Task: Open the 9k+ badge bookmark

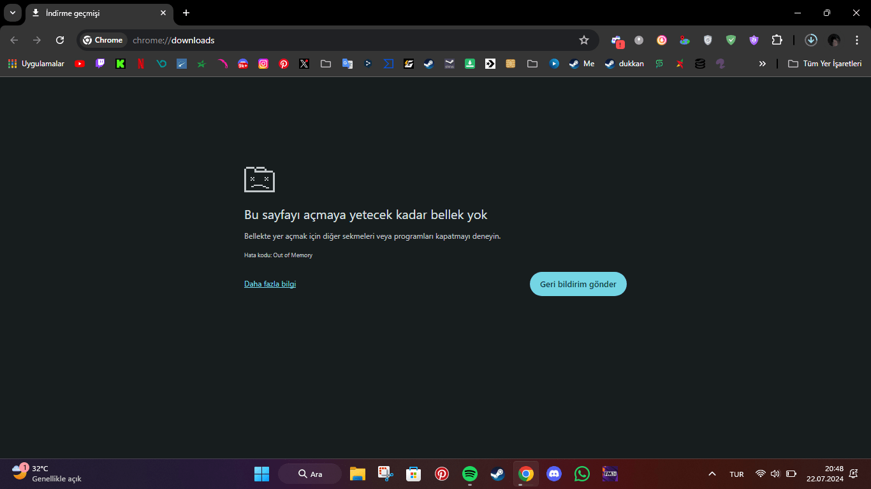Action: [243, 64]
